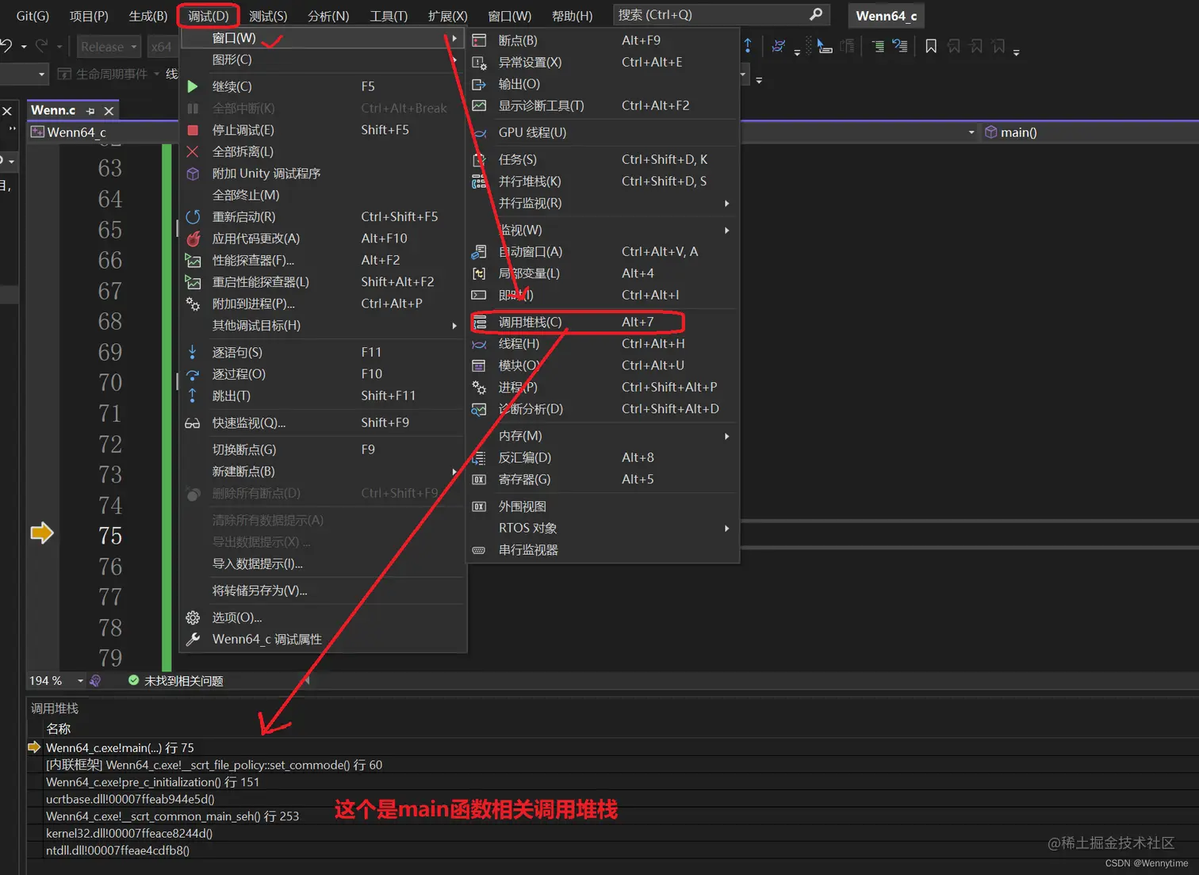Screen dimensions: 1199x875
Task: Expand the Parallel Watch (并行监视) submenu
Action: [x=726, y=204]
